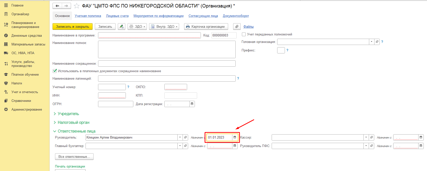427x171 pixels.
Task: Click the sign document pen icon
Action: [122, 26]
